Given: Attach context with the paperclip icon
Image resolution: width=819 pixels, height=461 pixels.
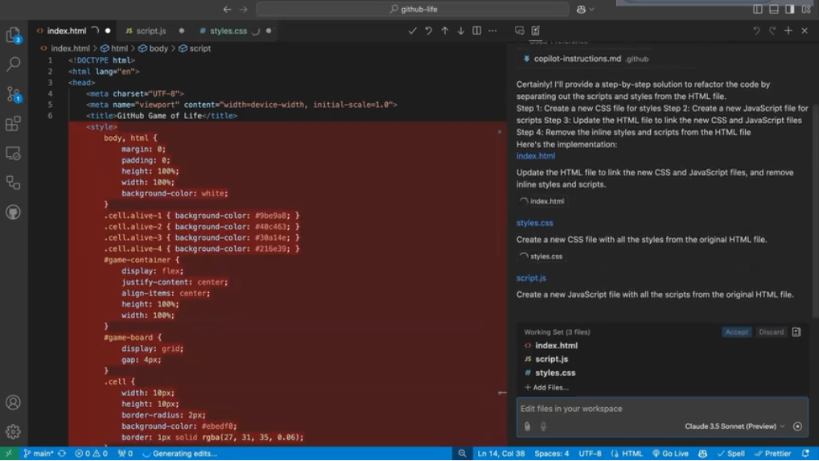Looking at the screenshot, I should pos(527,426).
